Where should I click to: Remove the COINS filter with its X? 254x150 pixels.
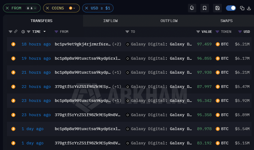tap(47, 8)
